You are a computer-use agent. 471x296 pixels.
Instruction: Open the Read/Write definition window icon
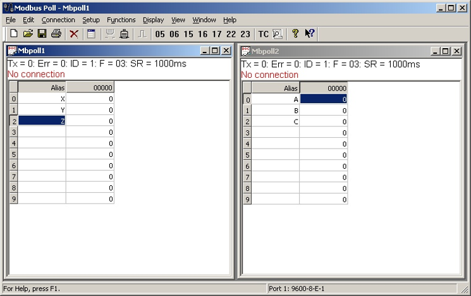coord(91,34)
